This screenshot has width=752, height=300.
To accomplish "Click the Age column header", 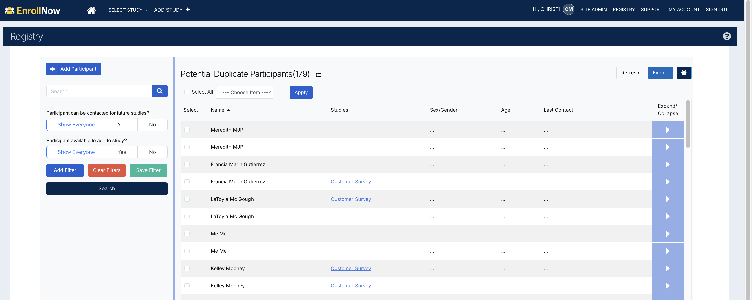I will point(505,110).
